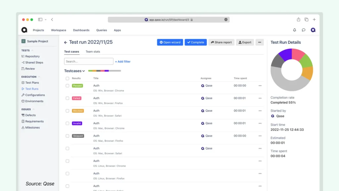Open row menu for Linux Chrome Auth case
Screen dimensions: 339x191
pyautogui.click(x=260, y=161)
